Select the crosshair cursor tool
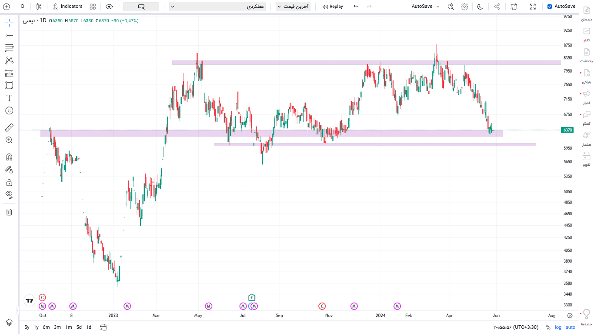 9,23
